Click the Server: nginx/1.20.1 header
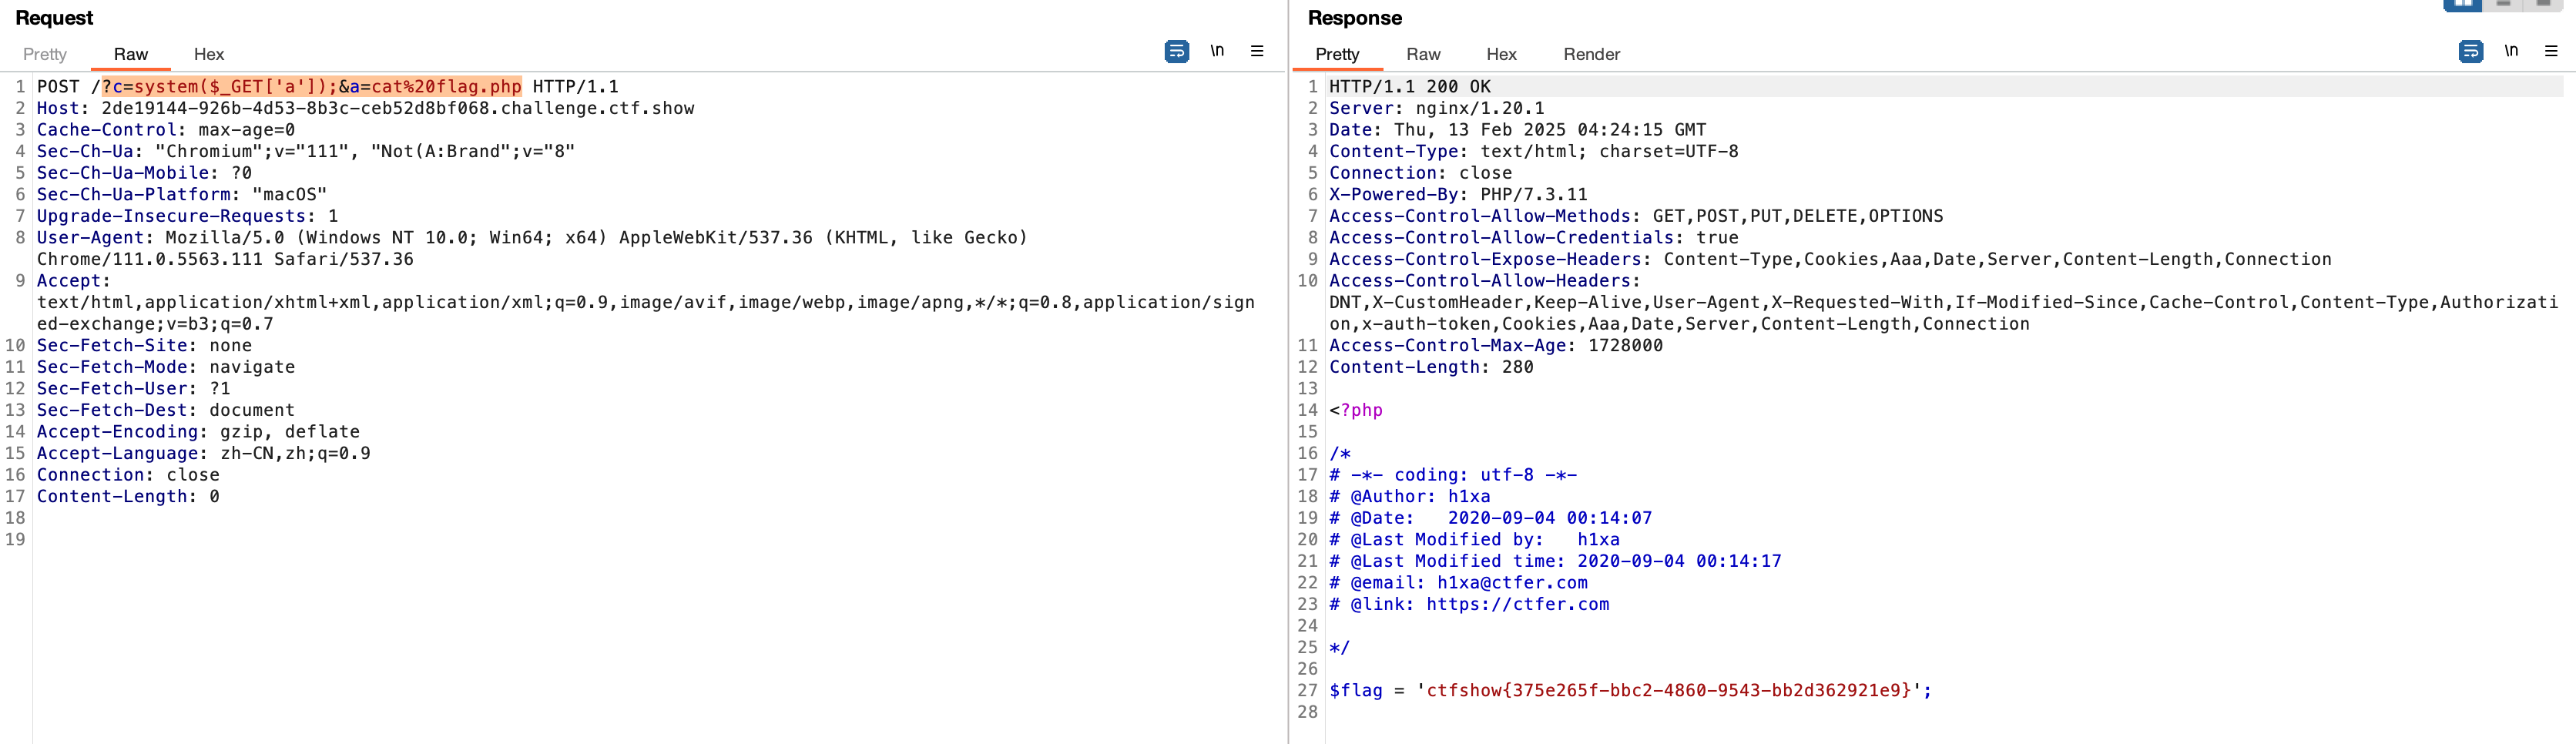The height and width of the screenshot is (744, 2576). [x=1436, y=108]
